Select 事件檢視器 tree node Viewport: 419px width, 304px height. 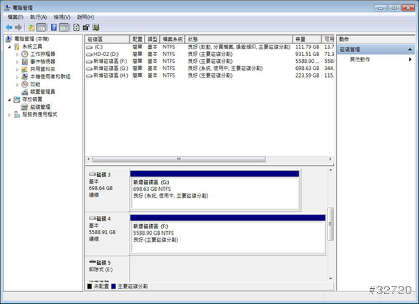click(43, 61)
